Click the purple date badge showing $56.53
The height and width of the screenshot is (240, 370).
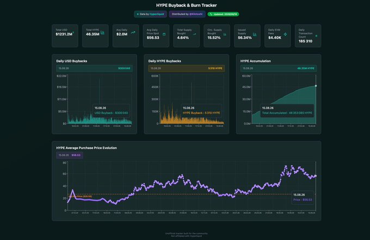click(x=70, y=155)
